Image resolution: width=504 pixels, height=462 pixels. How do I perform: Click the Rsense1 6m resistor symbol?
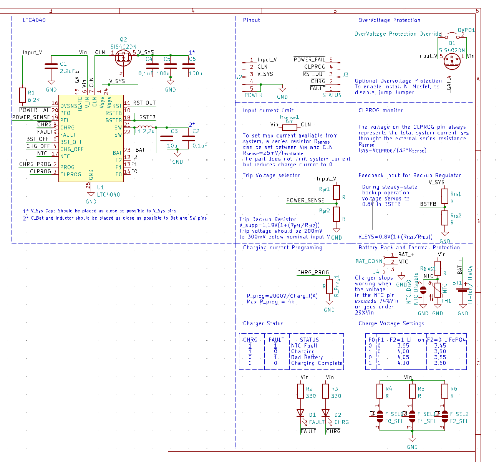pos(289,124)
